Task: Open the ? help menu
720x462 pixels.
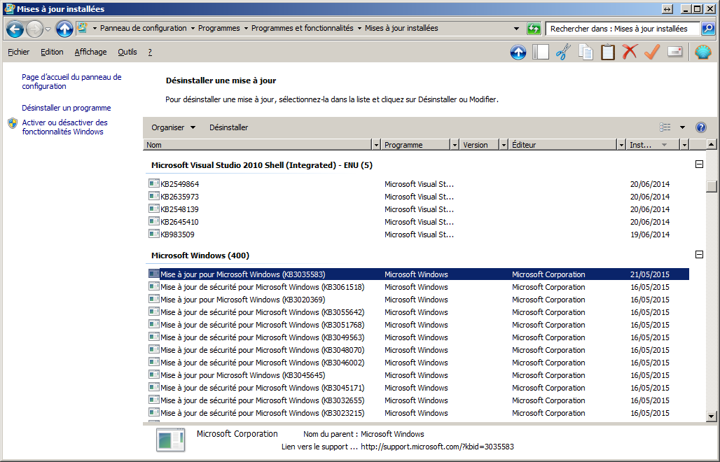Action: pos(150,52)
